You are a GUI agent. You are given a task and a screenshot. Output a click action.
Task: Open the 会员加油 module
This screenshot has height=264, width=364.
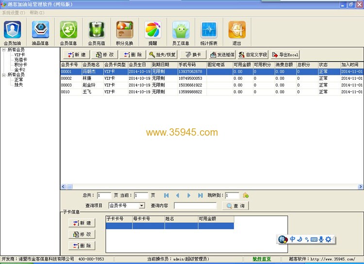[12, 33]
